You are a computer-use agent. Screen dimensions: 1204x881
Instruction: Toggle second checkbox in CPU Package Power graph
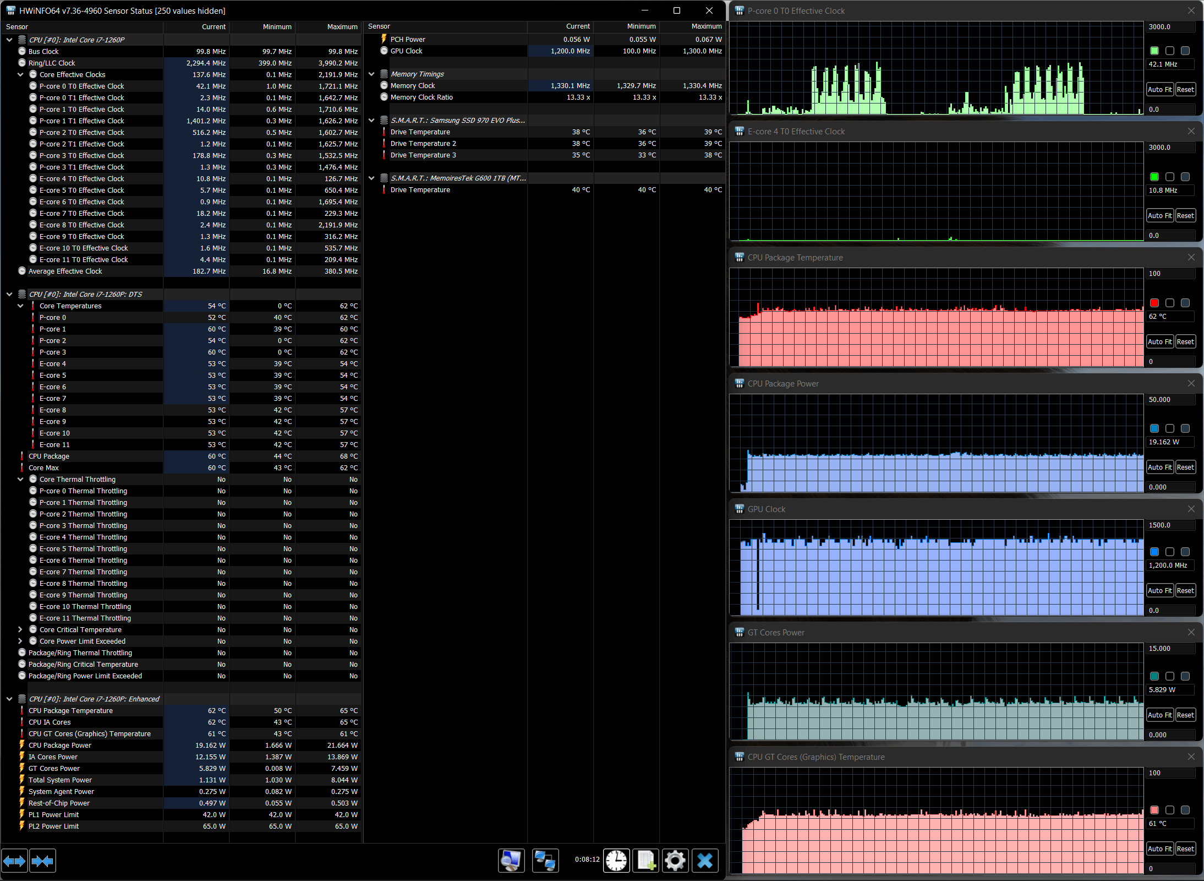(1185, 428)
